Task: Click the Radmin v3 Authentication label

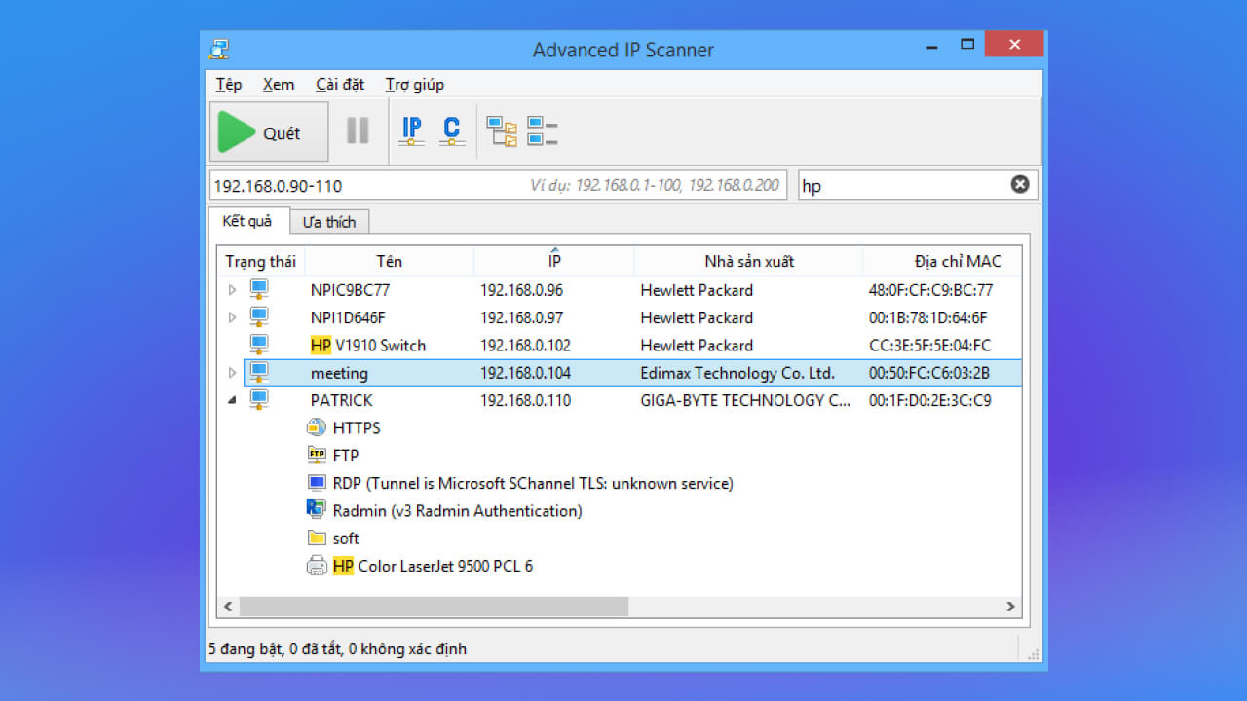Action: click(x=458, y=510)
